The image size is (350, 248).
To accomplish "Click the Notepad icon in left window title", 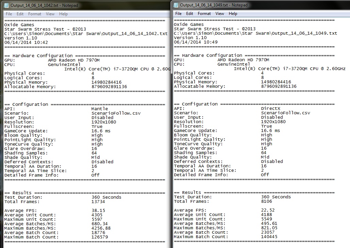I will [x=6, y=5].
